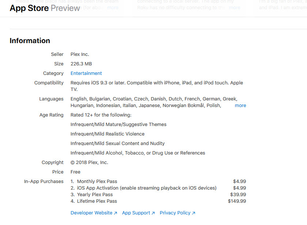Open the Privacy Policy link text
Image resolution: width=307 pixels, height=225 pixels.
click(x=175, y=213)
